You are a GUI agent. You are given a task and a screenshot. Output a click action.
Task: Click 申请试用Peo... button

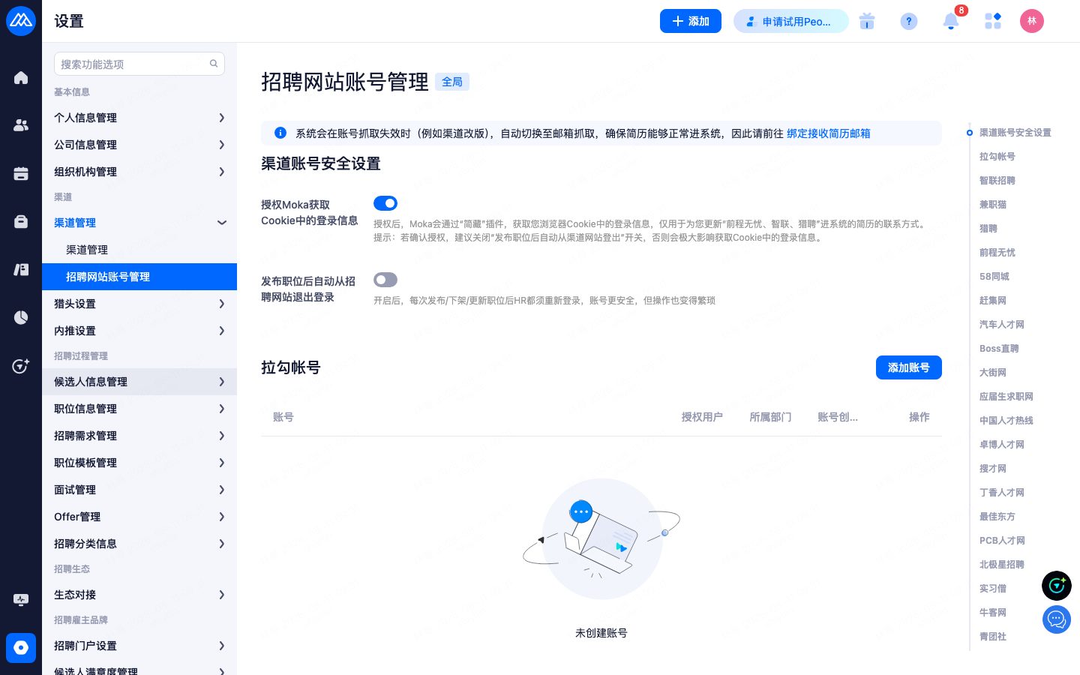pyautogui.click(x=790, y=21)
